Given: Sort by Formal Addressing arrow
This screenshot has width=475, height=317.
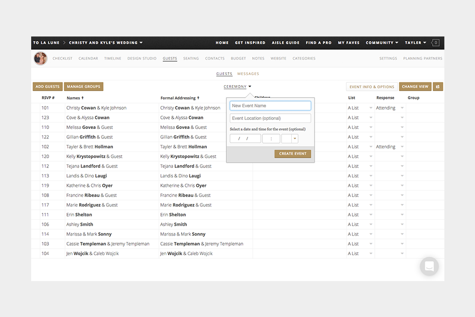Looking at the screenshot, I should [x=198, y=98].
